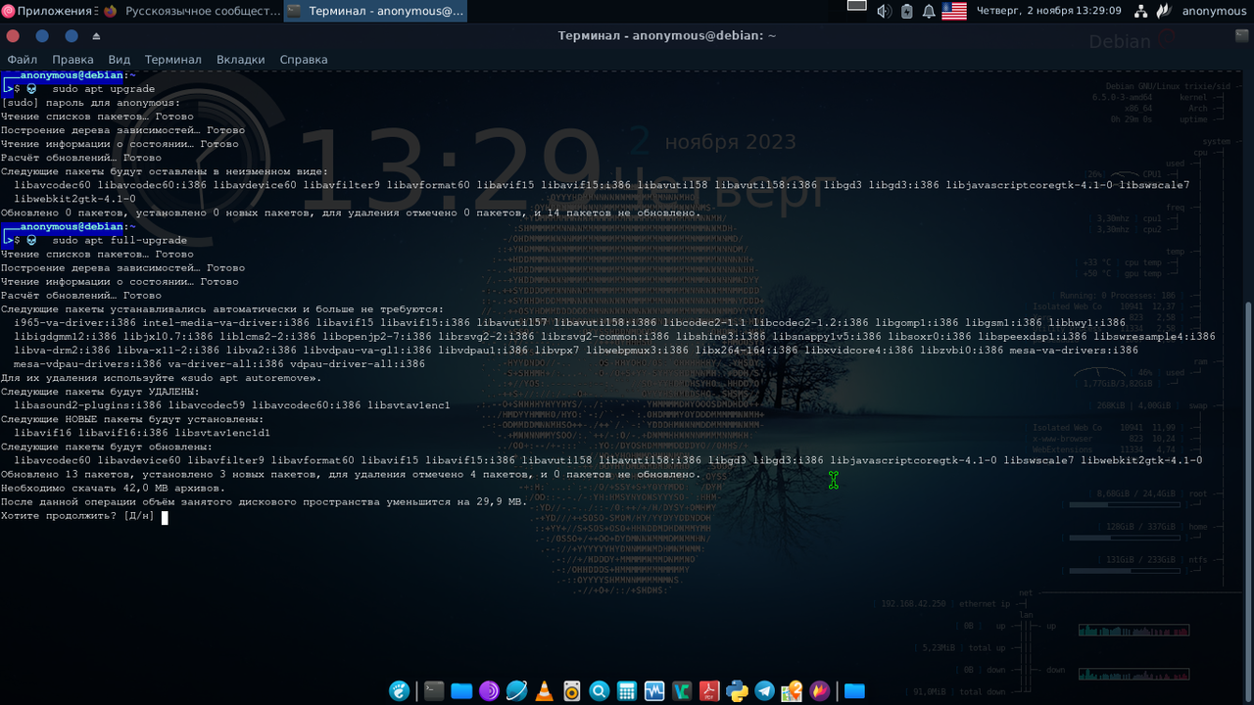Open the Терминал menu
Screen dimensions: 1254x705
pyautogui.click(x=173, y=60)
